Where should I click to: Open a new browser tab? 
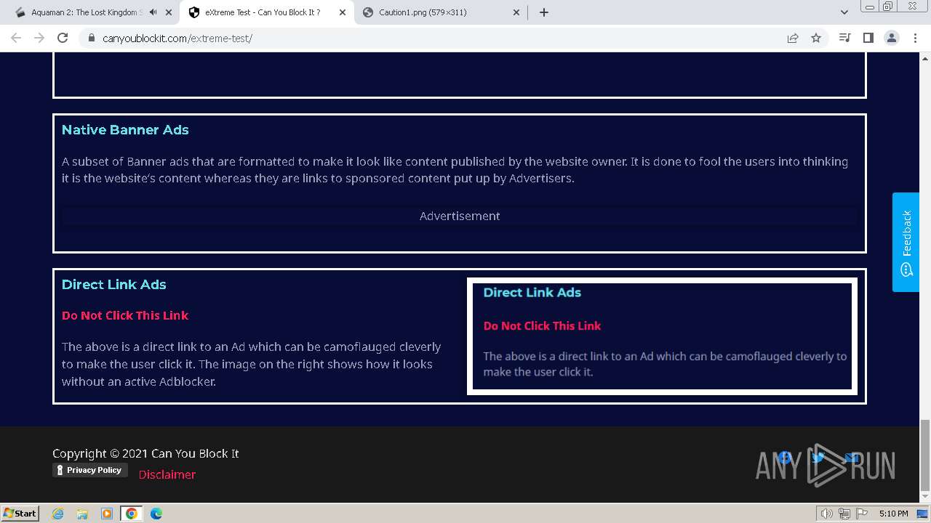click(x=543, y=12)
